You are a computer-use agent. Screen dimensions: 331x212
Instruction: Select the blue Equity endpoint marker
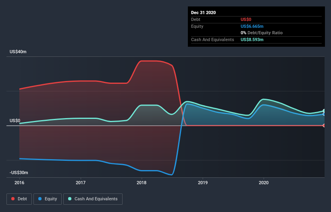[324, 114]
